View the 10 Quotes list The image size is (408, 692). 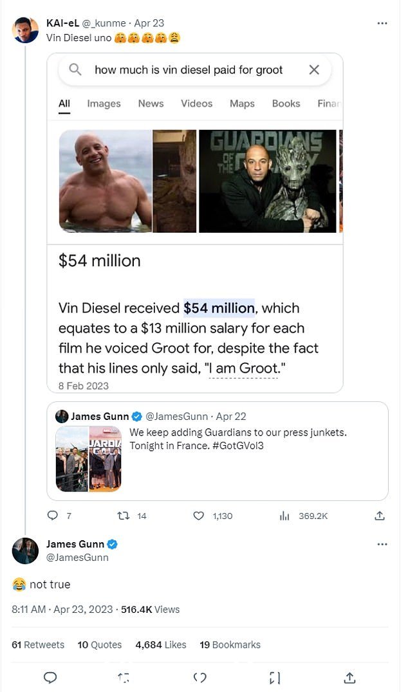click(x=99, y=645)
